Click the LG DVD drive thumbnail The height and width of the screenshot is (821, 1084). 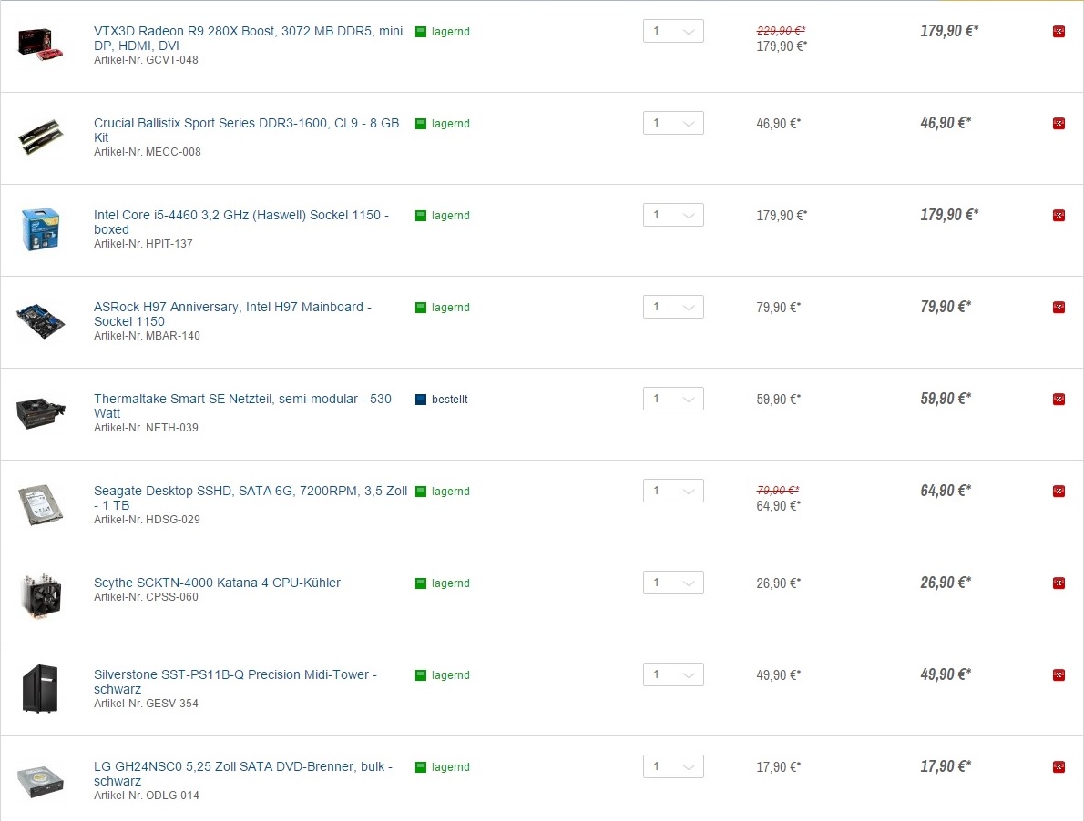(40, 781)
